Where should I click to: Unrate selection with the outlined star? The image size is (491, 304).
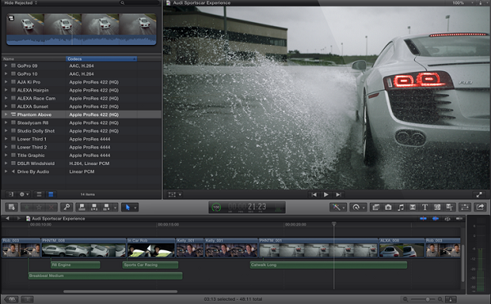(x=38, y=207)
